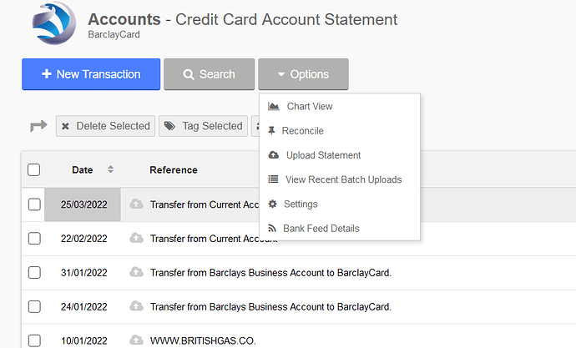The width and height of the screenshot is (576, 348).
Task: Click cloud upload icon on 10/01/2022 row
Action: [x=136, y=340]
